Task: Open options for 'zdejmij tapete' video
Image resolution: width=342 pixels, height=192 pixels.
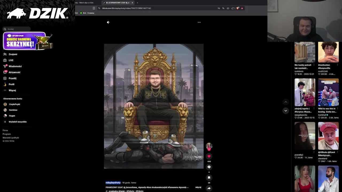Action: coord(314,109)
